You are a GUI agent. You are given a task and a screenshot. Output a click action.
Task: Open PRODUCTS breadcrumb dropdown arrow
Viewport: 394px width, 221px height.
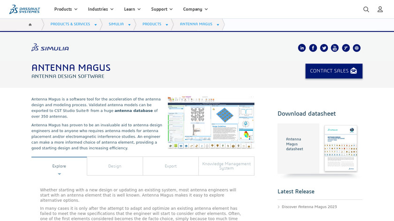(x=167, y=25)
